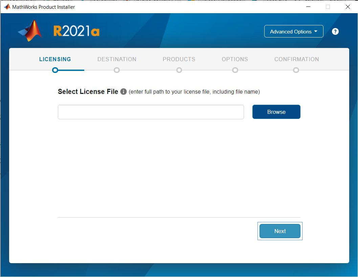Click Browse to locate license file
Screen dimensions: 358x277
pos(276,112)
